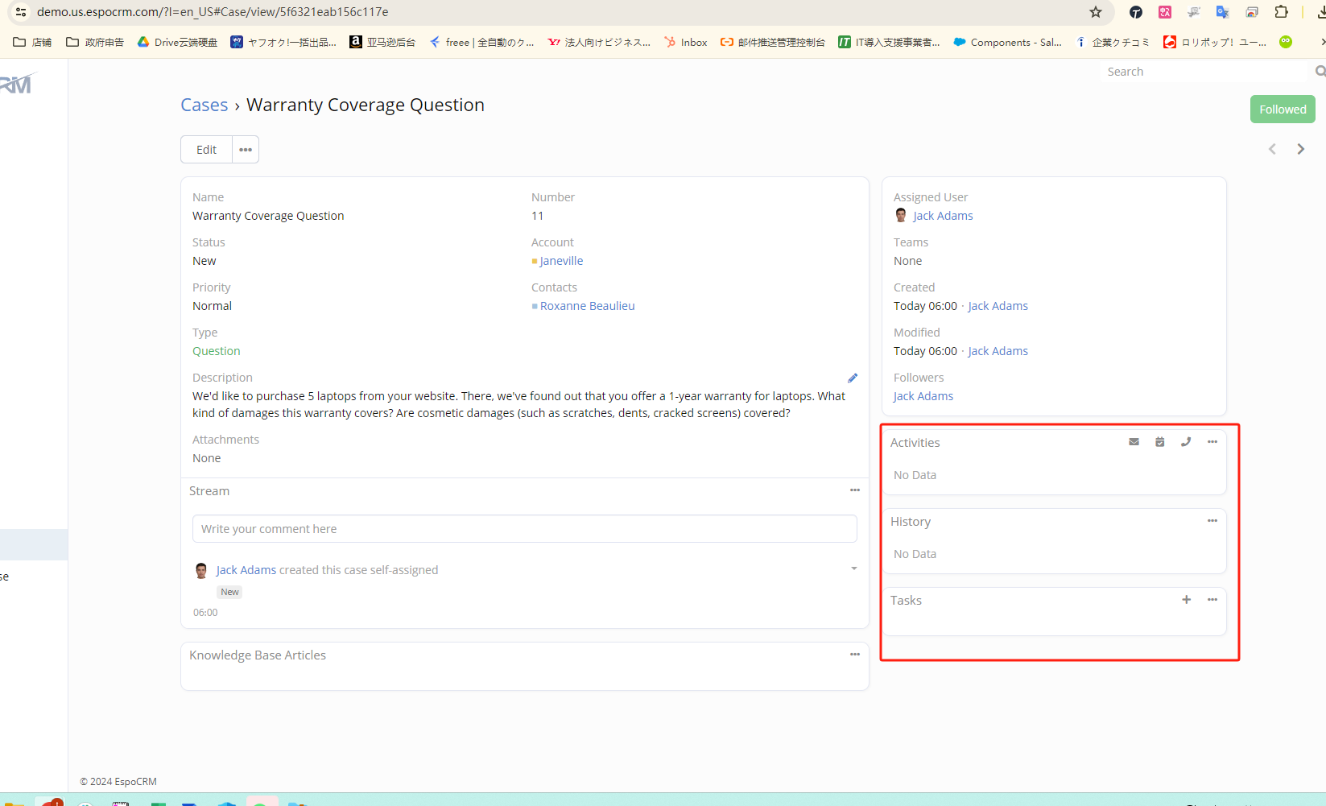The width and height of the screenshot is (1326, 806).
Task: Click the comment input in Stream
Action: (524, 529)
